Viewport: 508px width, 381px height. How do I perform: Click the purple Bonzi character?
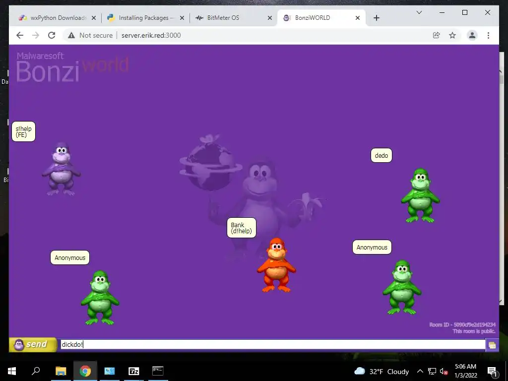61,169
